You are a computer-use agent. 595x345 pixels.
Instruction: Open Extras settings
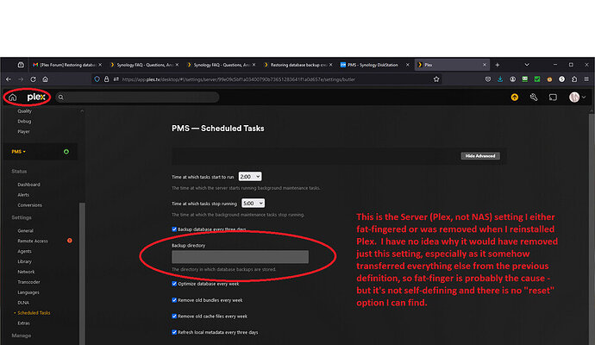coord(23,323)
